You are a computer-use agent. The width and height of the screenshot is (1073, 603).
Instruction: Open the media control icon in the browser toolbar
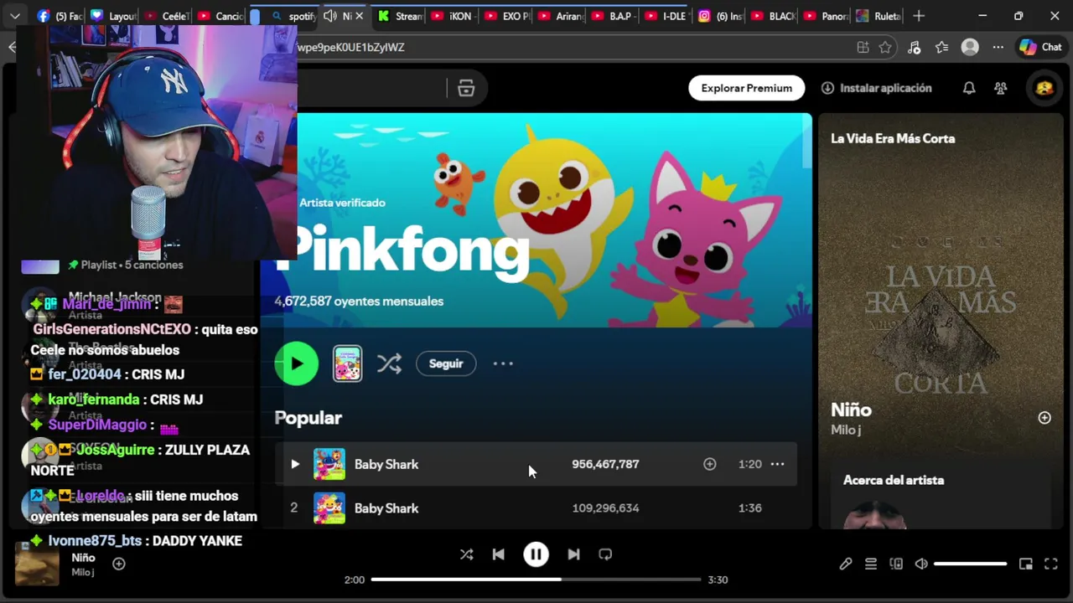tap(914, 47)
